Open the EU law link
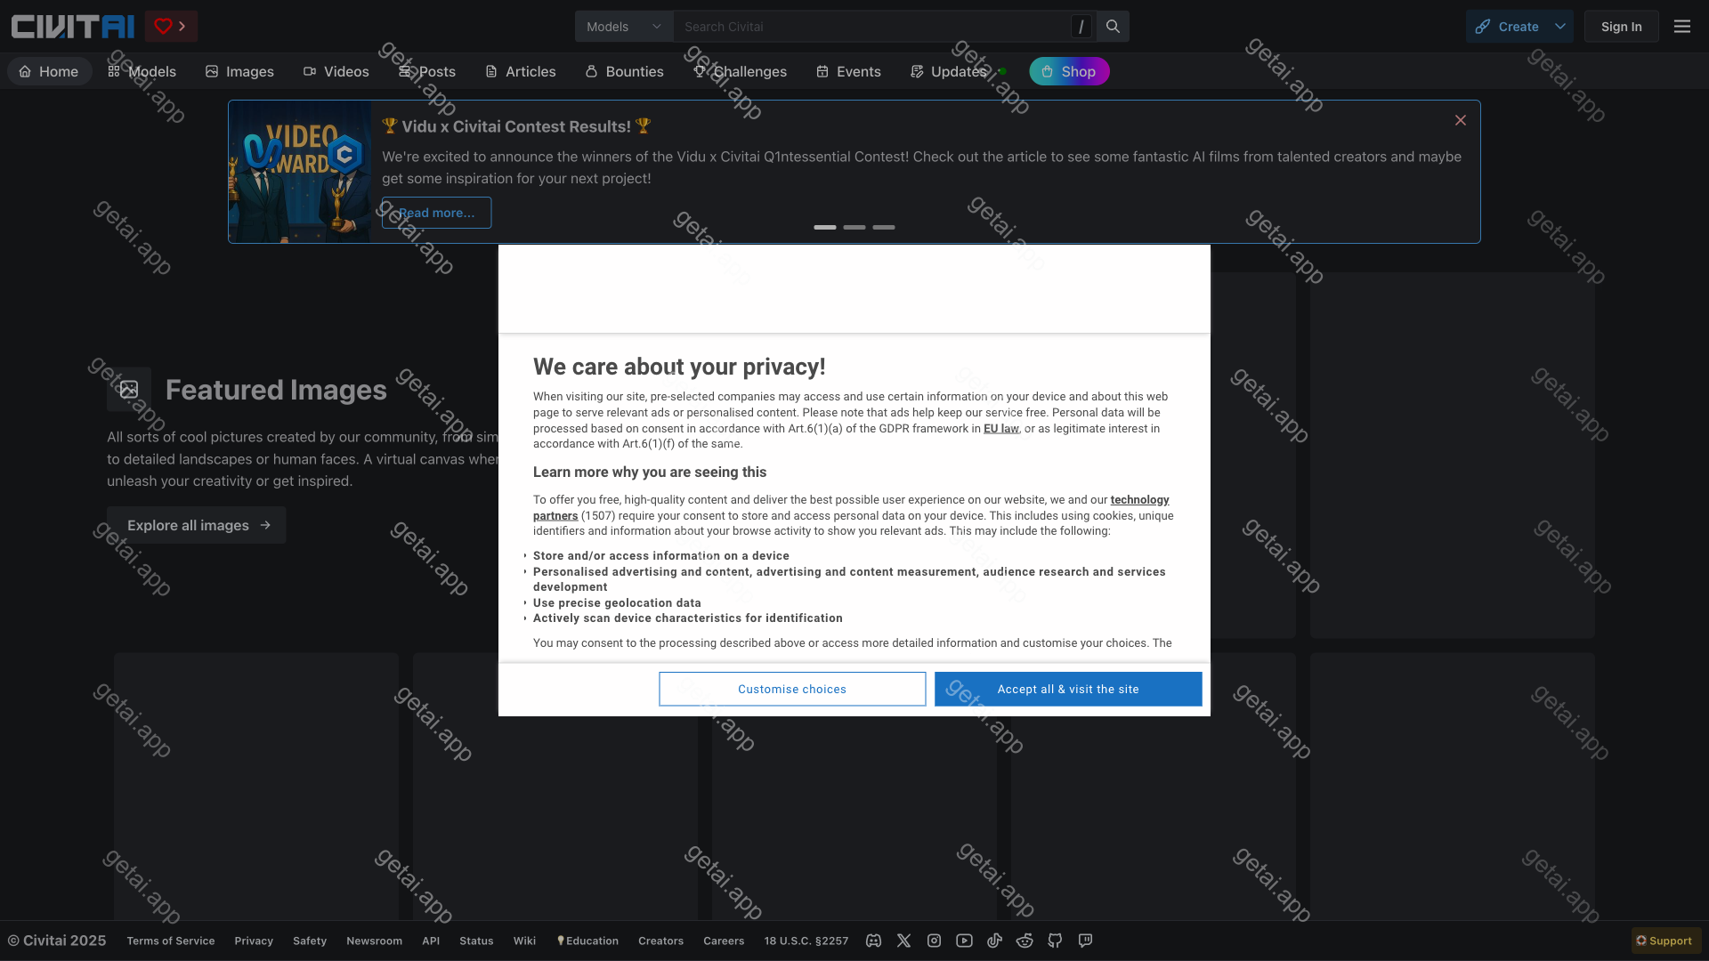1709x961 pixels. pyautogui.click(x=1000, y=428)
